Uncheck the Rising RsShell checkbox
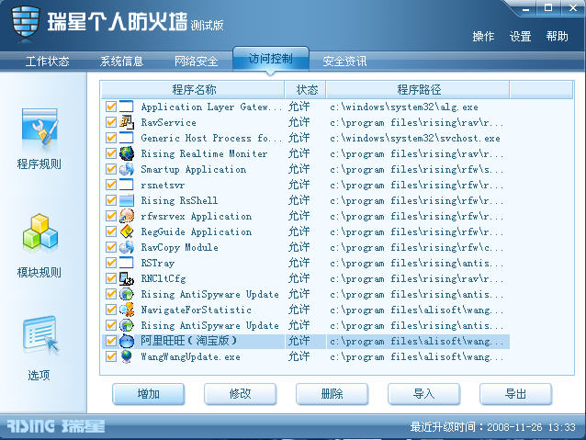 pos(111,200)
